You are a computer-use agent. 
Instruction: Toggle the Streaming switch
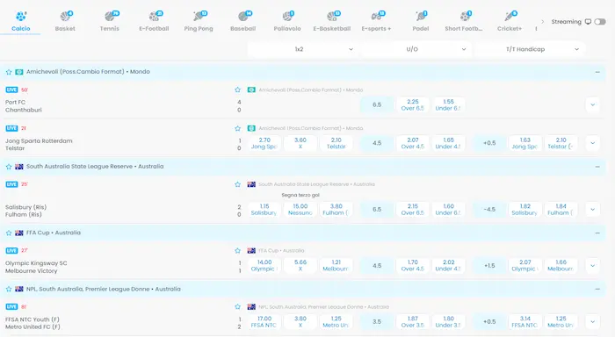click(x=600, y=22)
